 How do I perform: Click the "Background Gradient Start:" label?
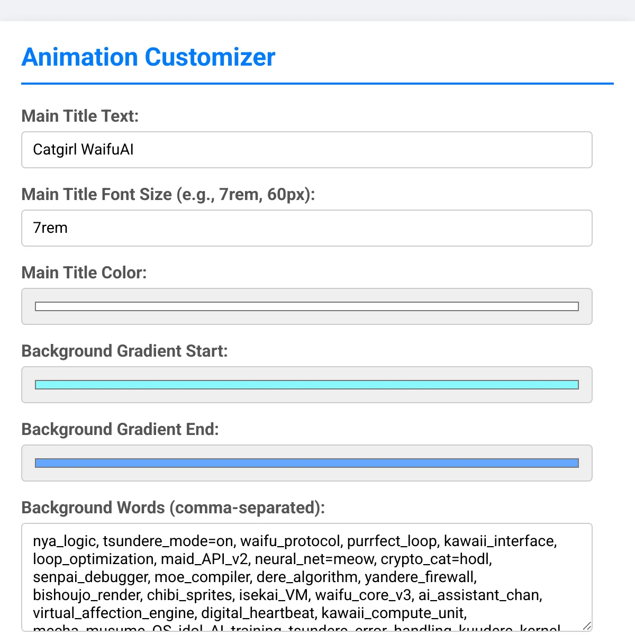coord(124,351)
